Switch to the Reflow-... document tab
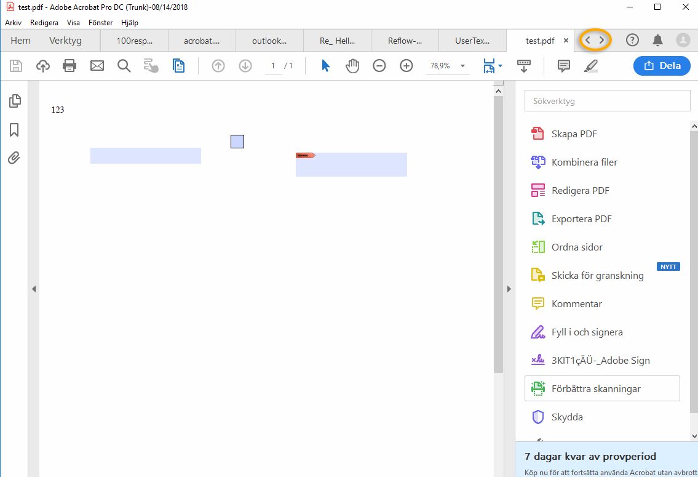Image resolution: width=698 pixels, height=477 pixels. pos(405,41)
